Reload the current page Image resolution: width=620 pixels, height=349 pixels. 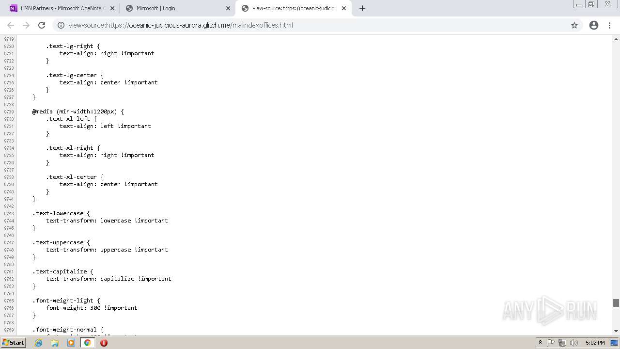(x=42, y=25)
